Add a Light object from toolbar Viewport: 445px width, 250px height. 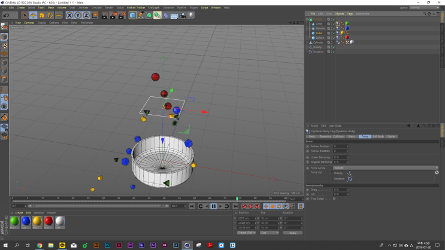pos(191,16)
